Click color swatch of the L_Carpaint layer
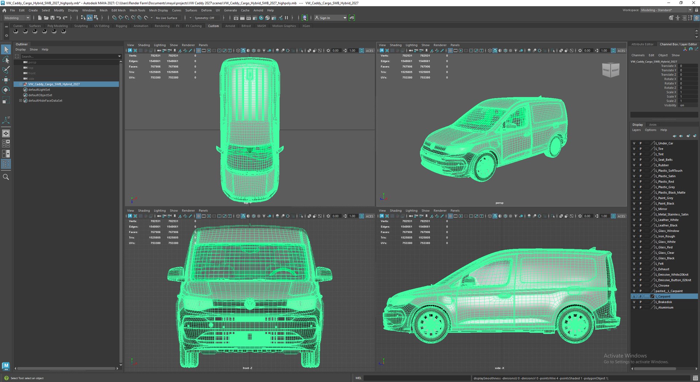The image size is (700, 382). point(653,296)
